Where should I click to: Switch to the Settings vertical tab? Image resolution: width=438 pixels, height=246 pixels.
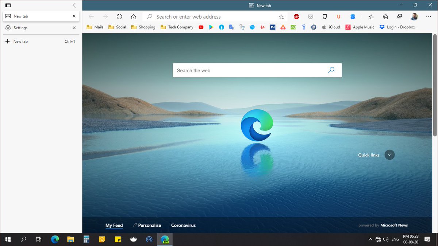point(41,28)
